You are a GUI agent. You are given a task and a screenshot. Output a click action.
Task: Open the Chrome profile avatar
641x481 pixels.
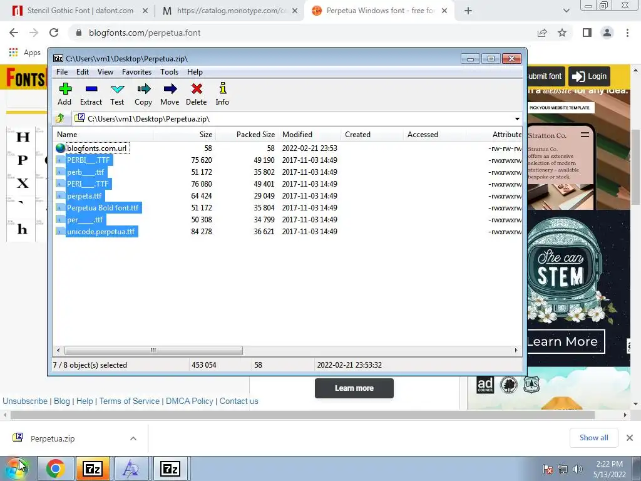607,33
